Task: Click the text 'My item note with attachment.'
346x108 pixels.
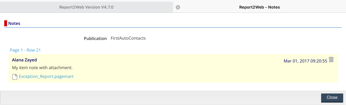Action: (x=42, y=68)
